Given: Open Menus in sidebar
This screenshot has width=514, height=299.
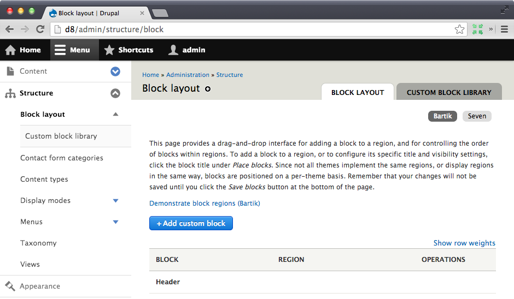Looking at the screenshot, I should click(x=32, y=222).
